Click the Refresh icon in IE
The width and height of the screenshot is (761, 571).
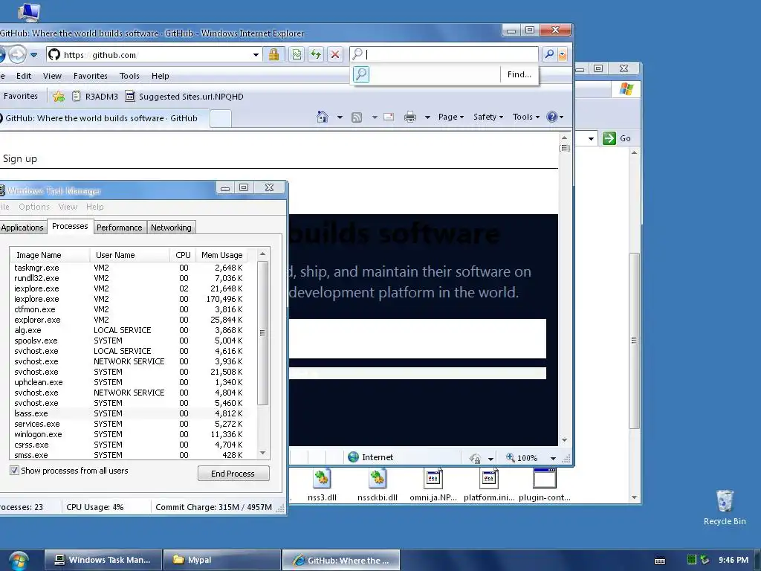point(316,54)
